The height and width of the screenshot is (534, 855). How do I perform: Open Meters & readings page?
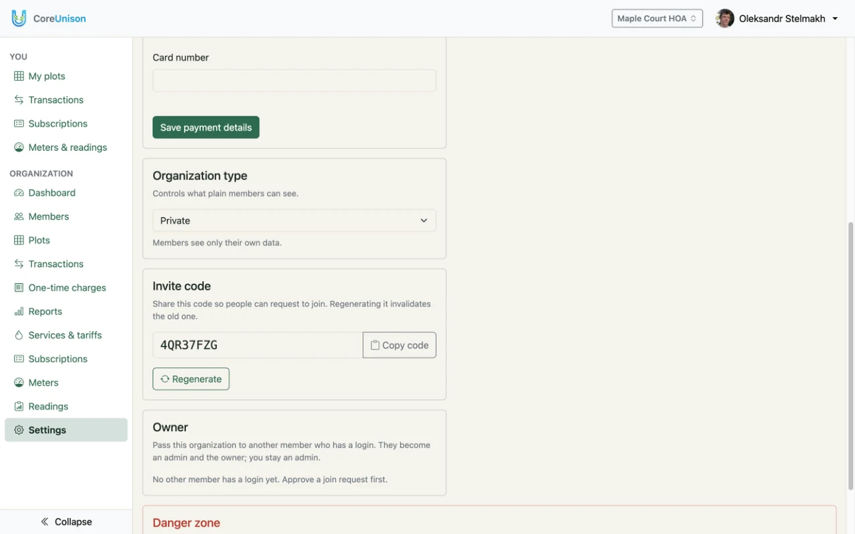(67, 147)
